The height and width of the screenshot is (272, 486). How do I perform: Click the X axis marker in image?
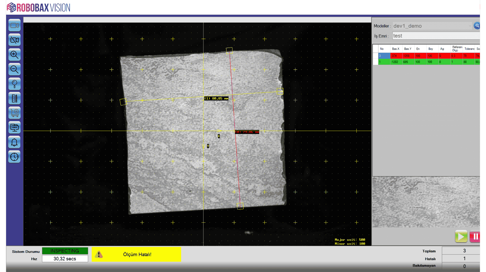(x=219, y=136)
